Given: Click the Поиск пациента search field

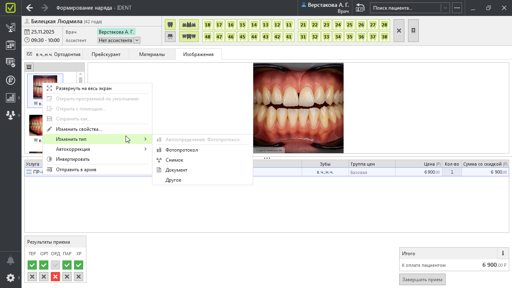Looking at the screenshot, I should (x=405, y=8).
